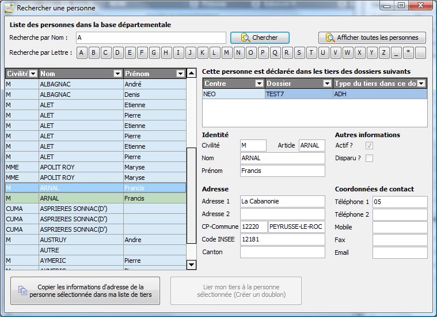The image size is (437, 317).
Task: Filter by letter E
Action: 130,53
